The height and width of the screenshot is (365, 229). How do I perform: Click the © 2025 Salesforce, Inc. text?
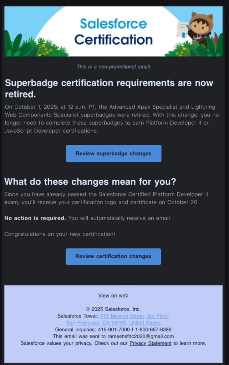[113, 309]
